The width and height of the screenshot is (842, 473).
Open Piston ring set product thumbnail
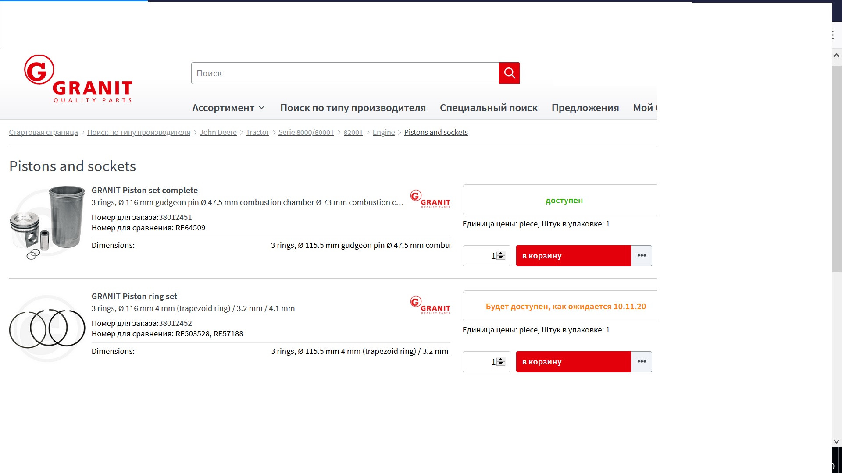click(x=47, y=328)
